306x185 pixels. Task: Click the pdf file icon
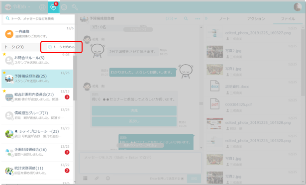click(214, 104)
